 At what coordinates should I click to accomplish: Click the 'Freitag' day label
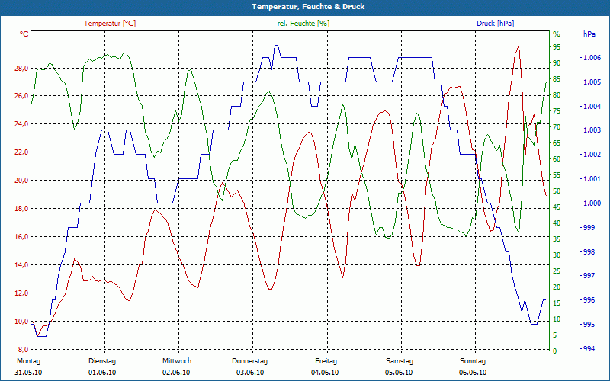pyautogui.click(x=326, y=361)
